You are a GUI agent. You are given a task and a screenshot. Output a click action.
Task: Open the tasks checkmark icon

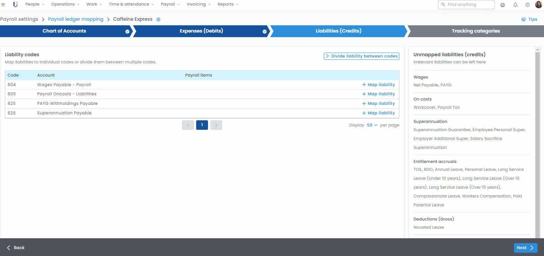coord(503,5)
